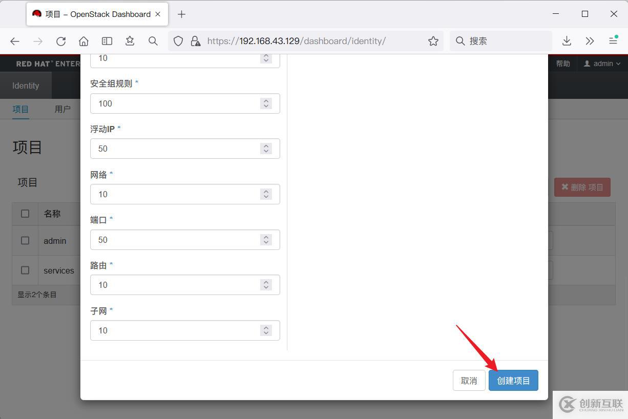Click the Red Hat Enterprise logo
Image resolution: width=628 pixels, height=419 pixels.
coord(48,64)
